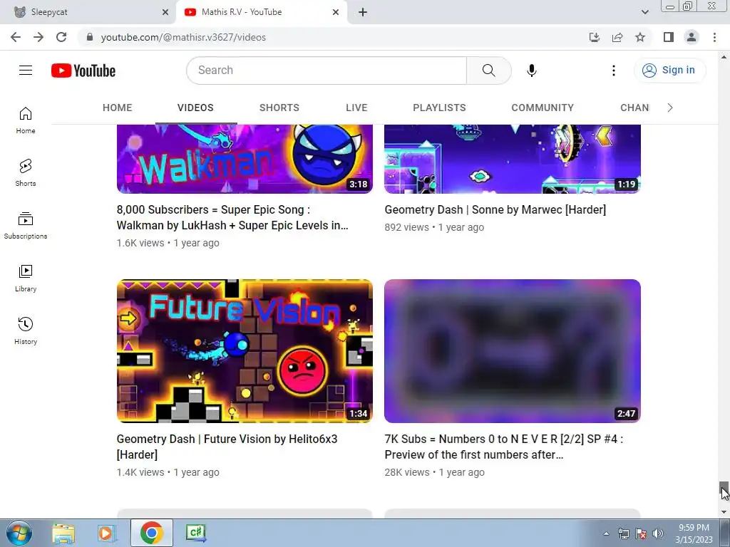Open the Chrome profile avatar
Screen dimensions: 730x547
click(x=692, y=37)
